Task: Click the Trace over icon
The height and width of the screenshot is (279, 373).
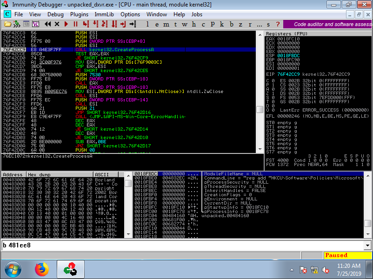Action: tap(114, 24)
